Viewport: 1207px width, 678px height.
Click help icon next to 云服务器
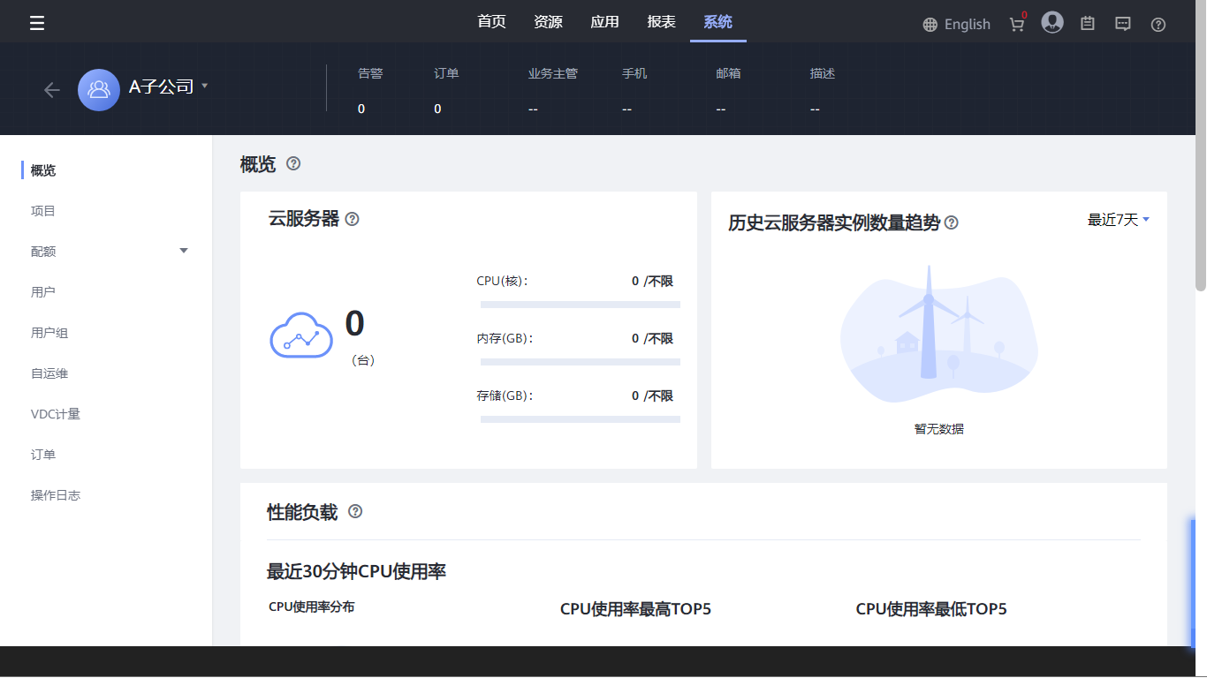coord(352,219)
